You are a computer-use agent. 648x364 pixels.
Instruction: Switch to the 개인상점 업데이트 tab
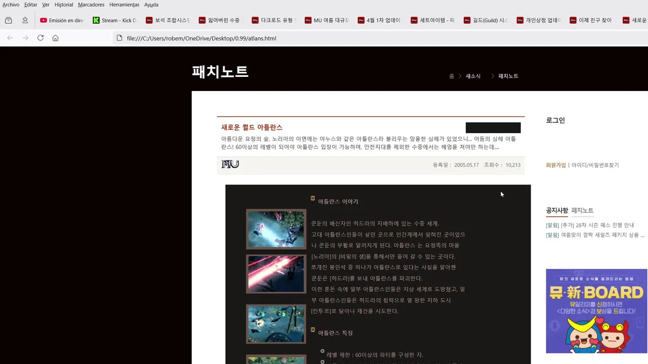tap(538, 20)
